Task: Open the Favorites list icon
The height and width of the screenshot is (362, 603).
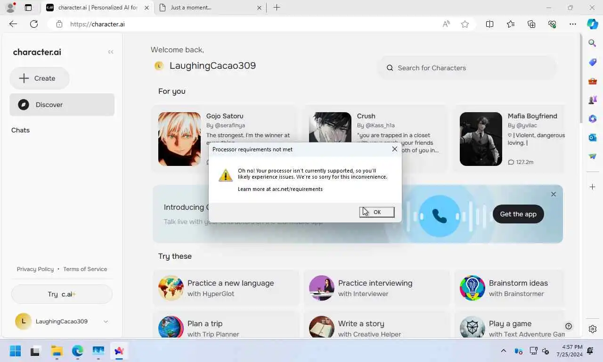Action: tap(511, 24)
